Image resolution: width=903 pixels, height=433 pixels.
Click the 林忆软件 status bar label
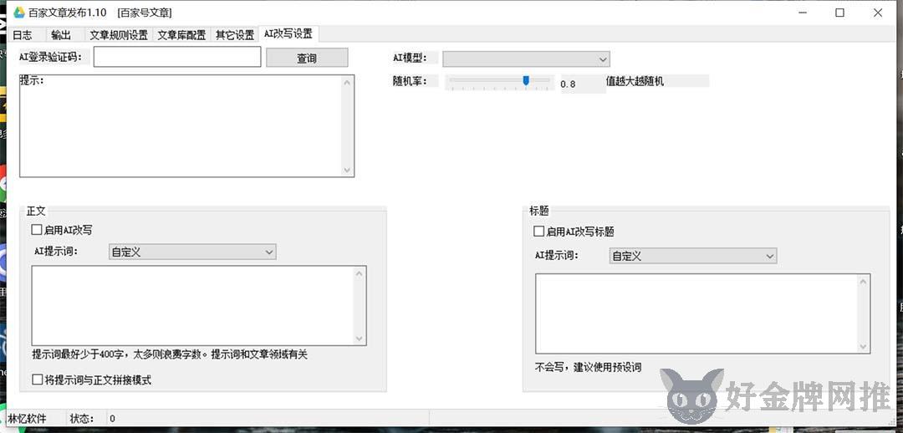27,419
